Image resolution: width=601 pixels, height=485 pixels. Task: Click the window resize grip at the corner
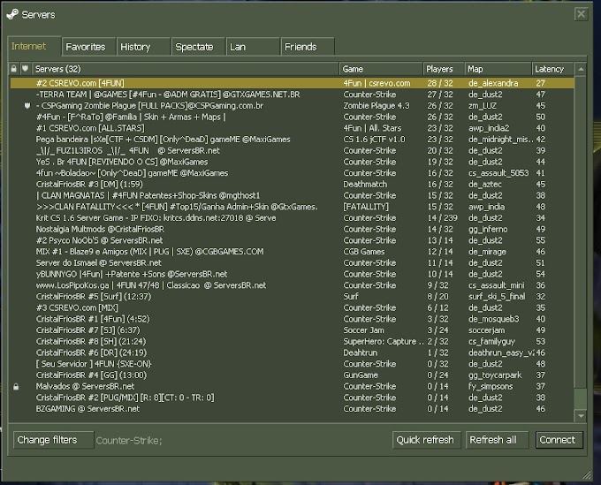(587, 475)
